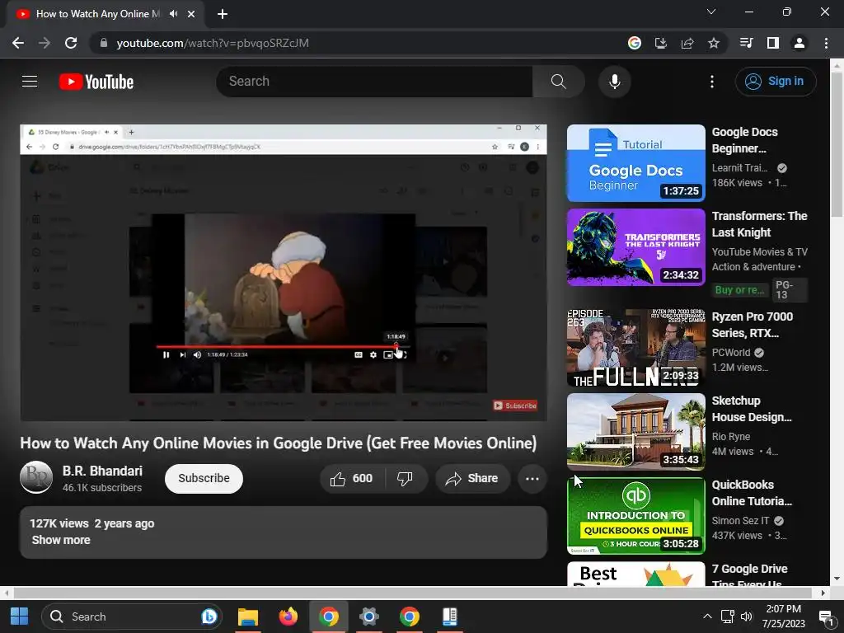Image resolution: width=844 pixels, height=633 pixels.
Task: Launch Firefox from taskbar
Action: [x=288, y=617]
